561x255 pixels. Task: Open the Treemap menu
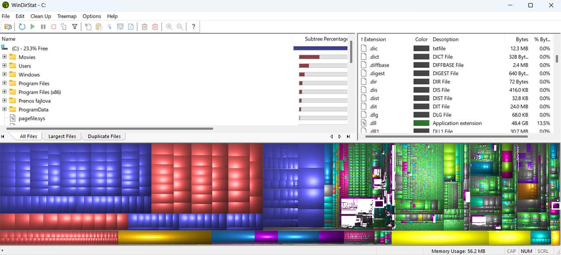coord(67,16)
